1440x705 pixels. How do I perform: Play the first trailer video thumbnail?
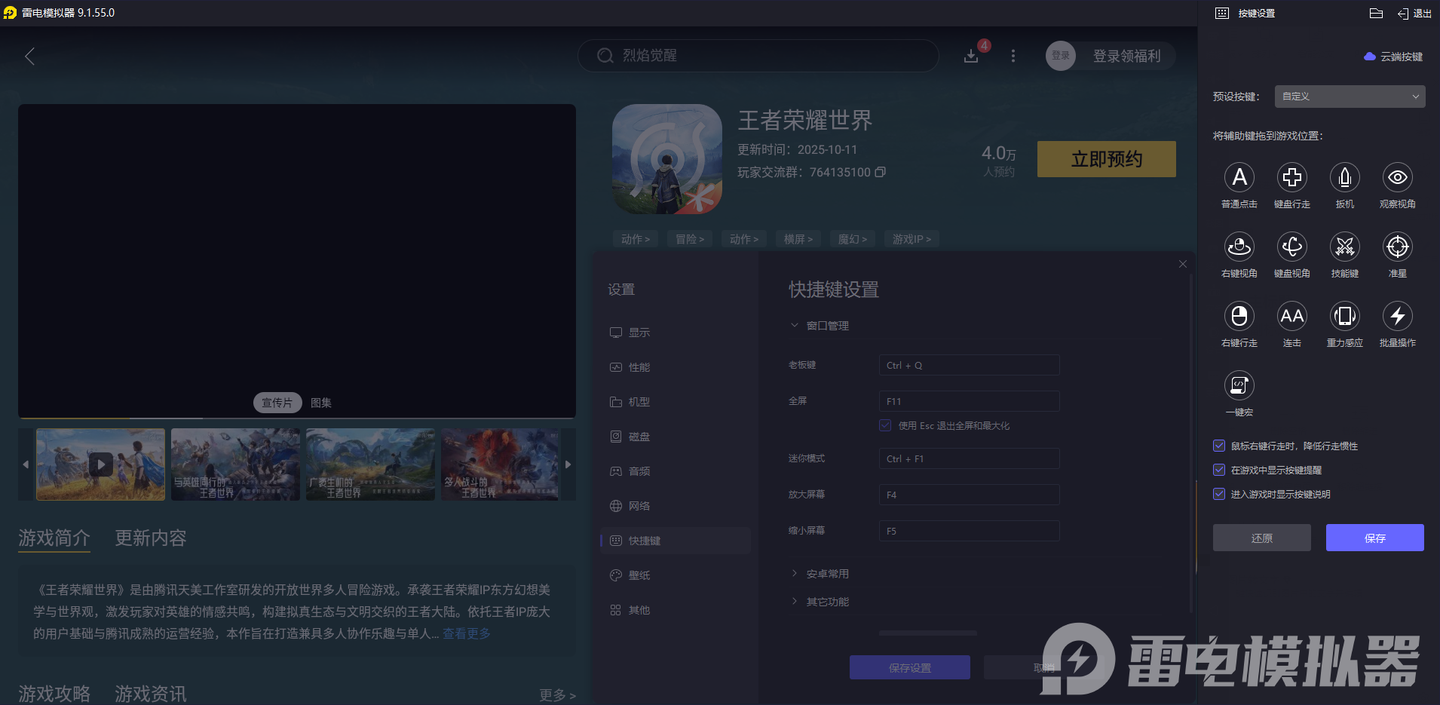tap(100, 464)
